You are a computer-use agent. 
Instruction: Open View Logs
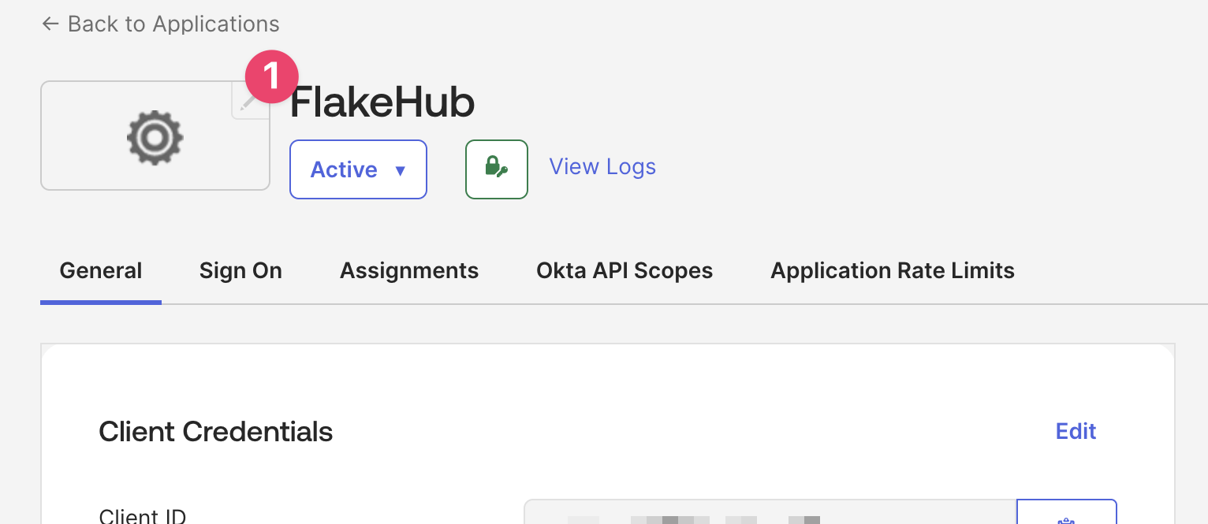click(602, 167)
